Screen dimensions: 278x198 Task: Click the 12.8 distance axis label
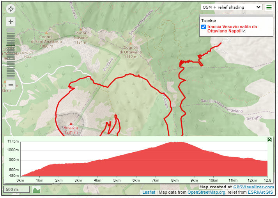(268, 180)
